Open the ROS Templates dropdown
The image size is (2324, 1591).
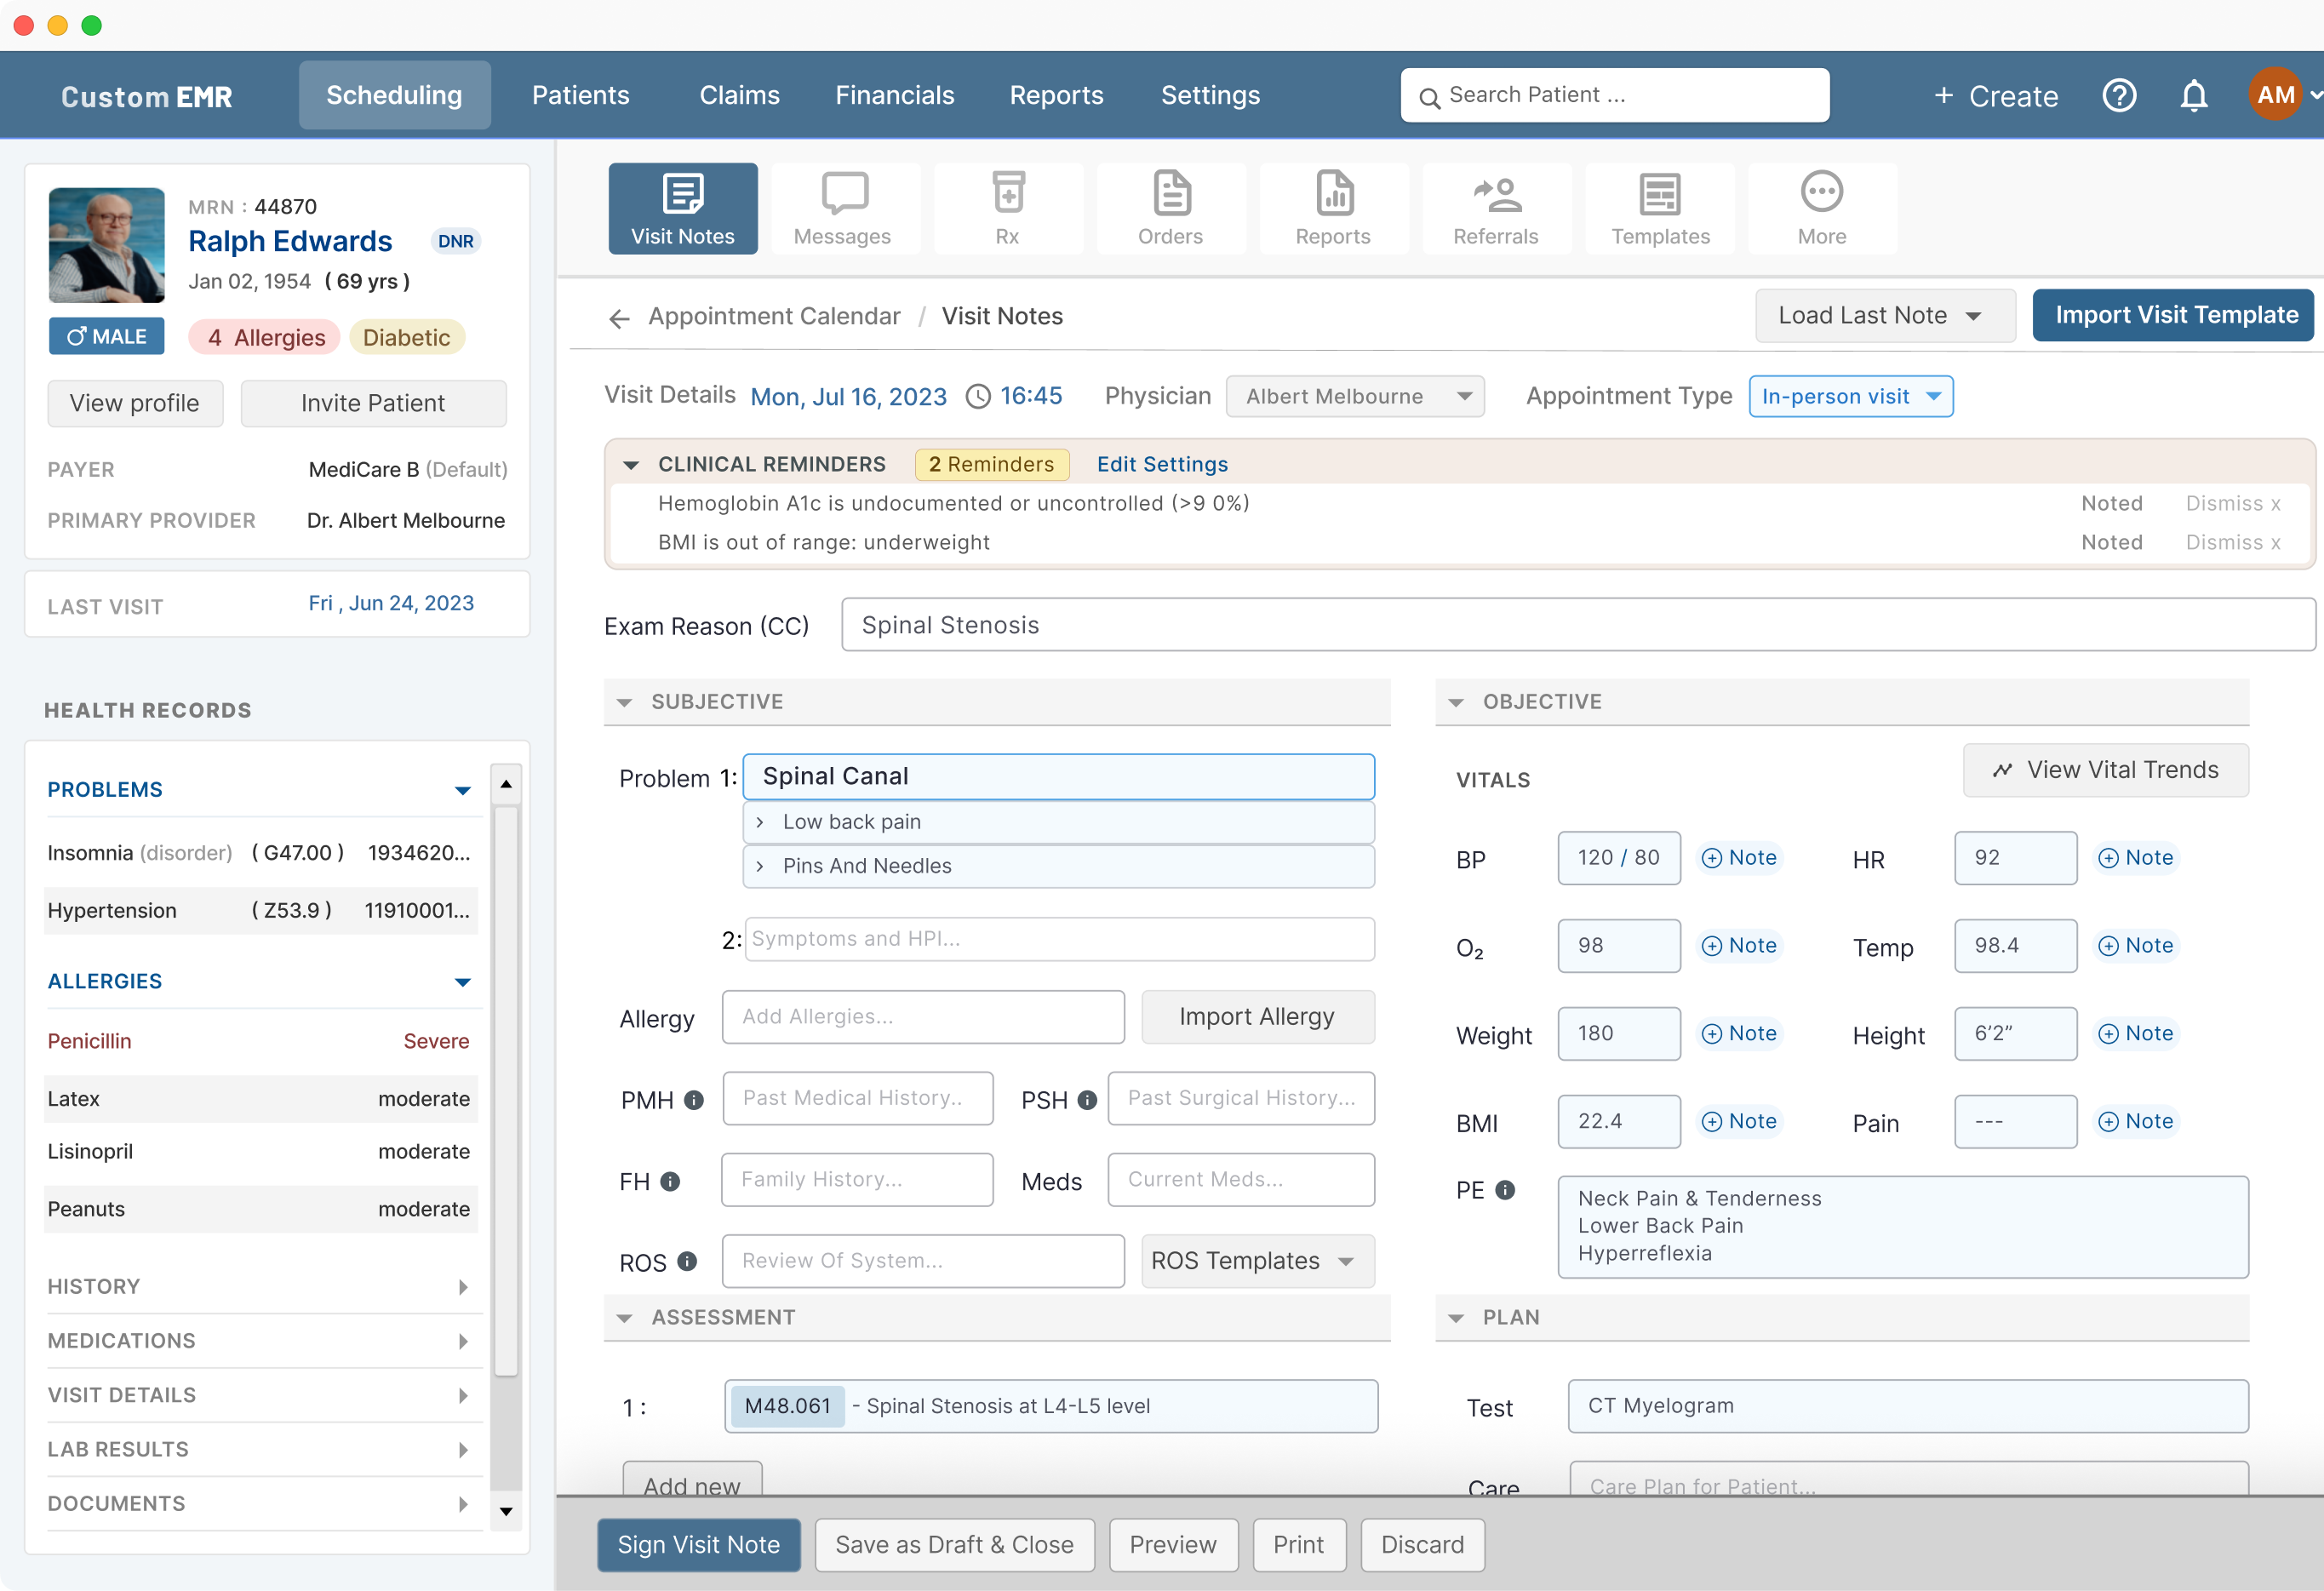tap(1257, 1261)
